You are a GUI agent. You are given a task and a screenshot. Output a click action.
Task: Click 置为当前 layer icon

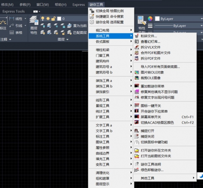(x=69, y=26)
